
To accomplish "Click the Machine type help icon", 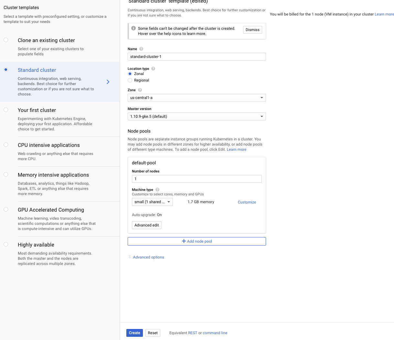I will pyautogui.click(x=157, y=190).
